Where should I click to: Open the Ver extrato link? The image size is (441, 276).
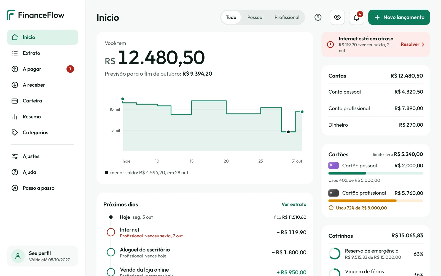(294, 204)
